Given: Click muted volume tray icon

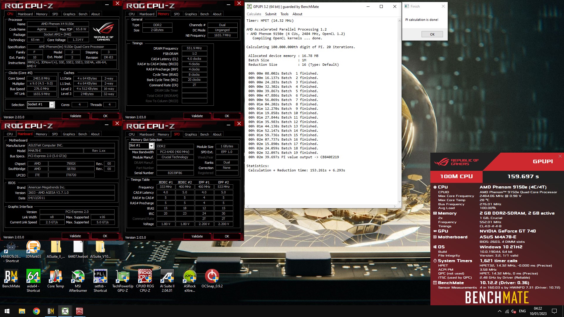Looking at the screenshot, I should point(514,311).
